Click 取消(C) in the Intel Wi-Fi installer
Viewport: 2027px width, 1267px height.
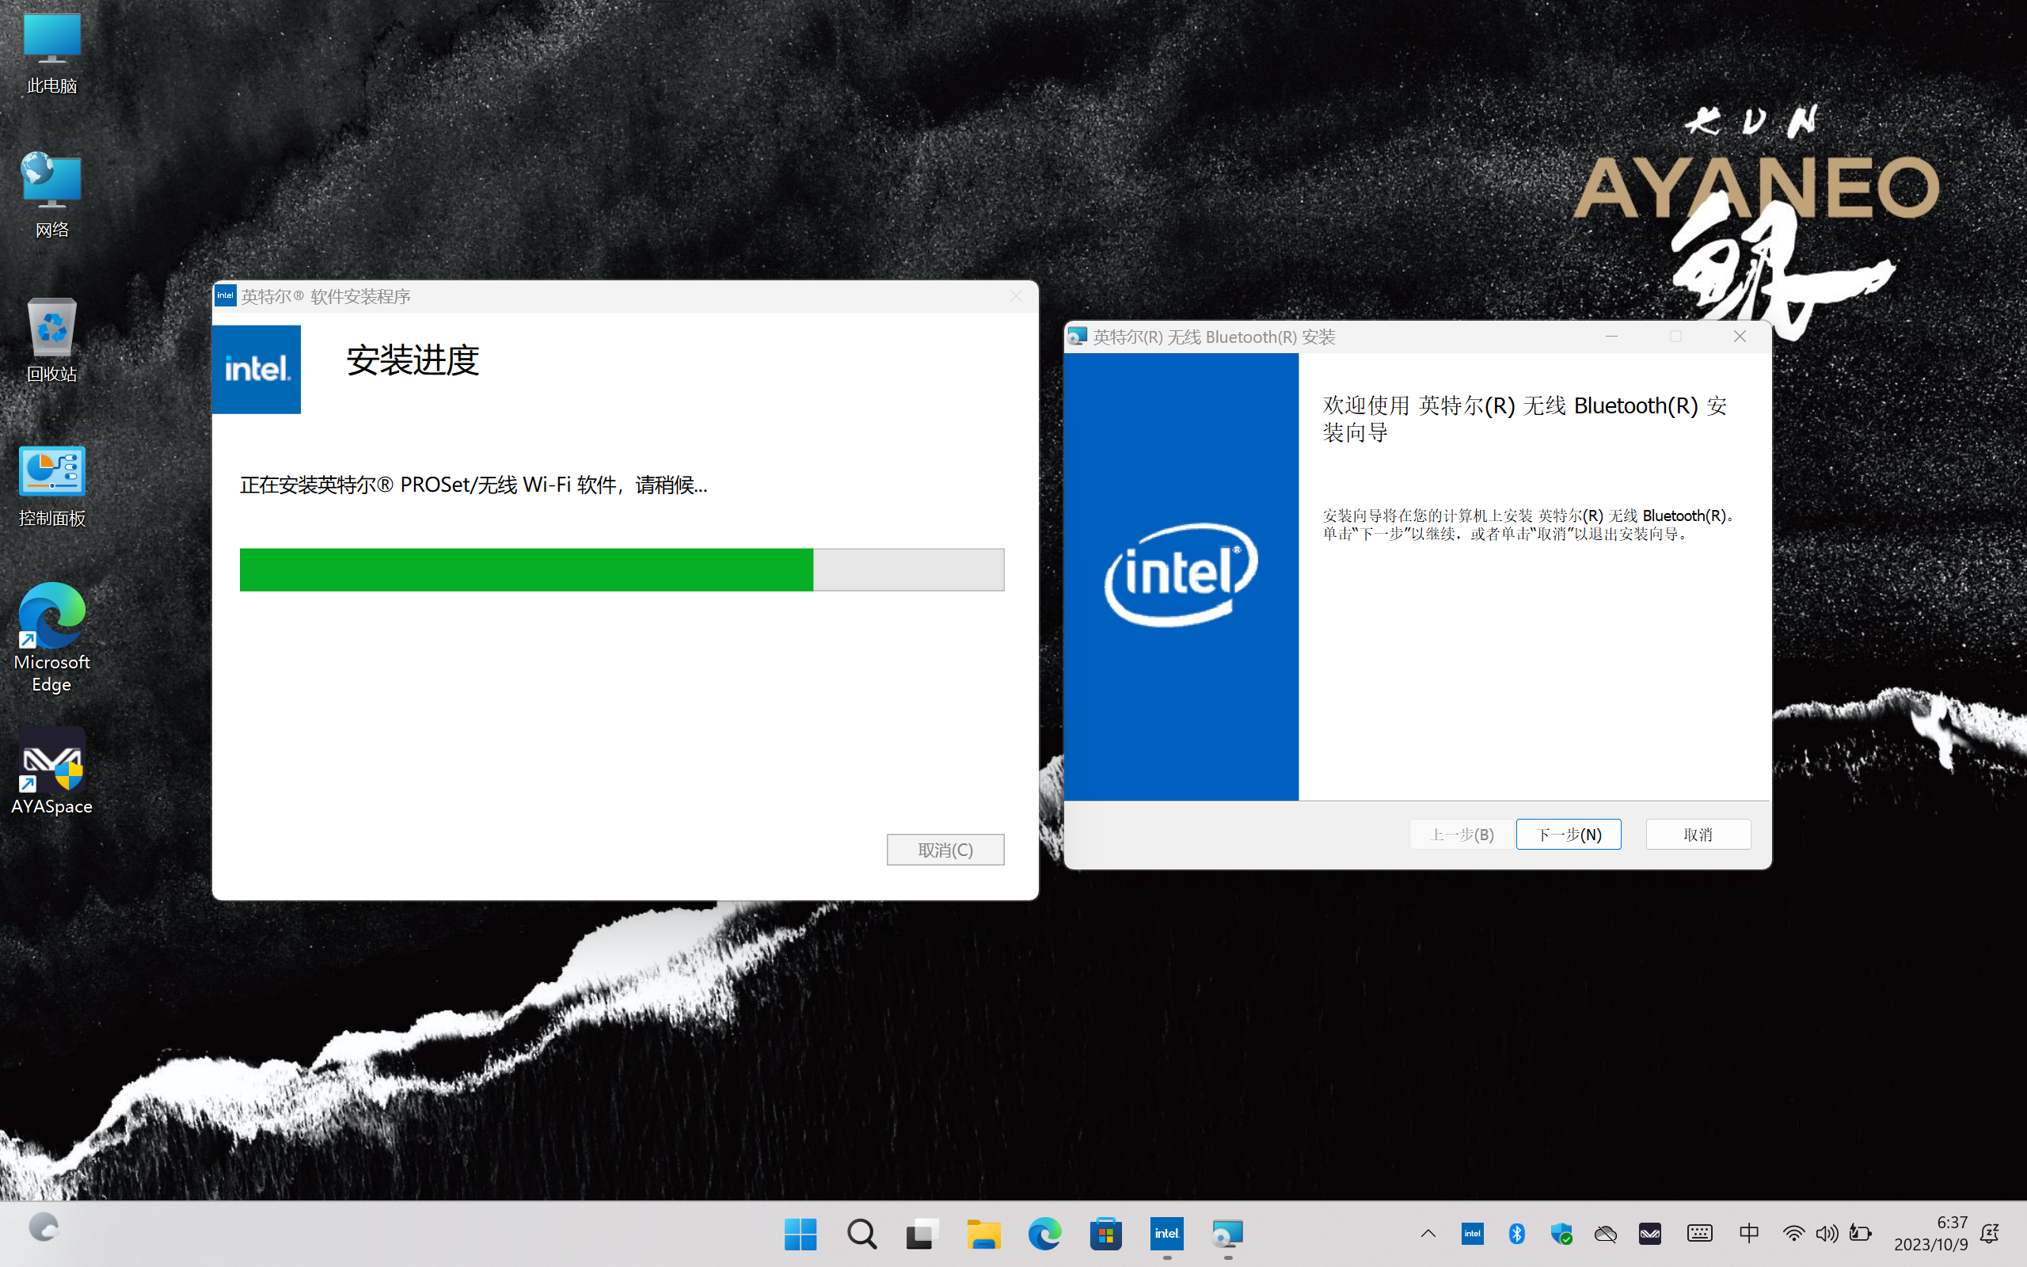(945, 850)
